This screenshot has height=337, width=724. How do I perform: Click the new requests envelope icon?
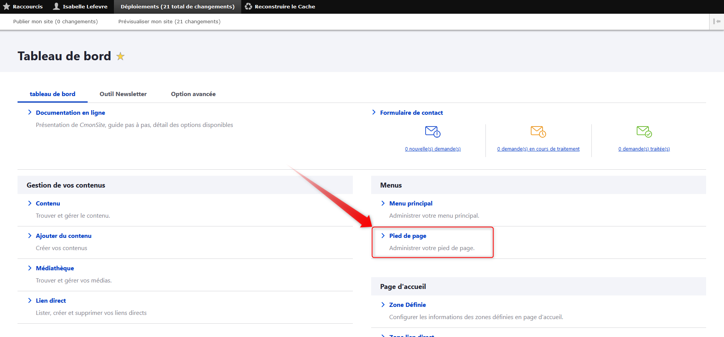pos(432,132)
